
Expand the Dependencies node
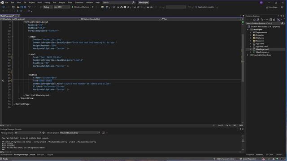pyautogui.click(x=250, y=32)
